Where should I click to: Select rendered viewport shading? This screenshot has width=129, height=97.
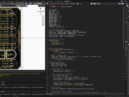[42, 4]
